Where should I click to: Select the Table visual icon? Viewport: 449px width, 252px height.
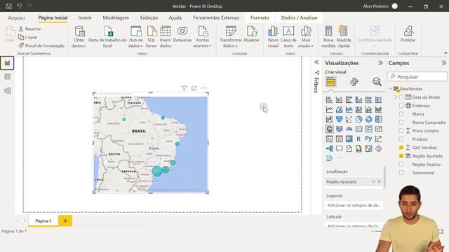pos(339,139)
